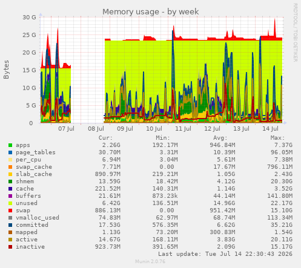Click the 'unused' legend label
This screenshot has width=301, height=268.
tap(27, 203)
